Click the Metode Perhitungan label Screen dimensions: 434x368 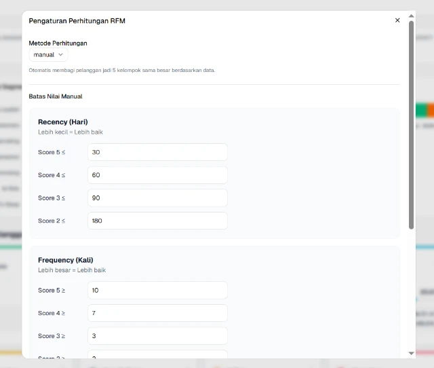click(x=58, y=43)
